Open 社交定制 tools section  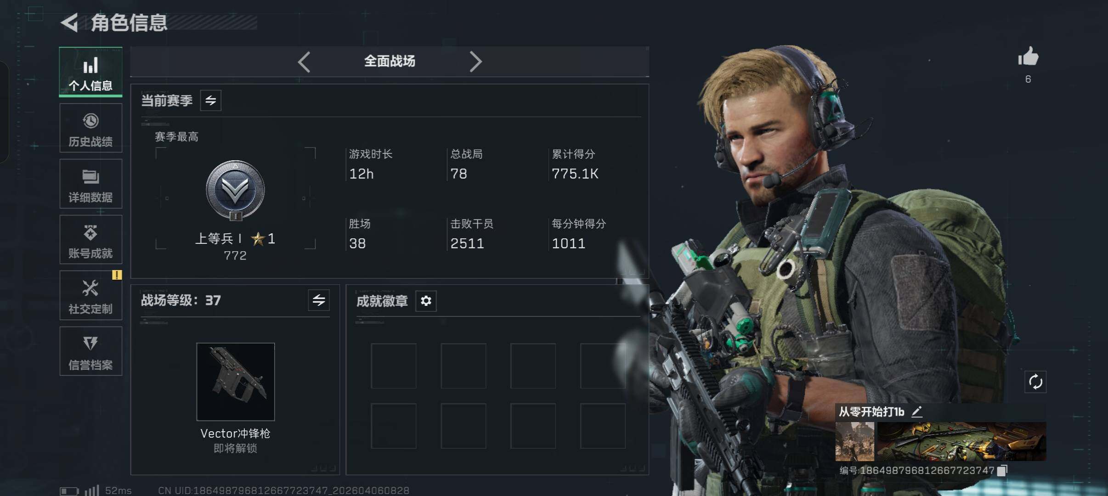coord(91,295)
